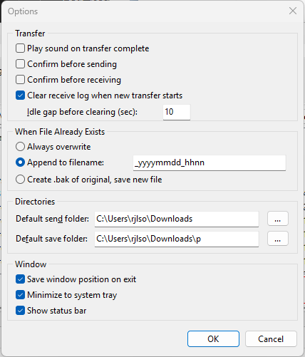Check Confirm before receiving option

(20, 80)
